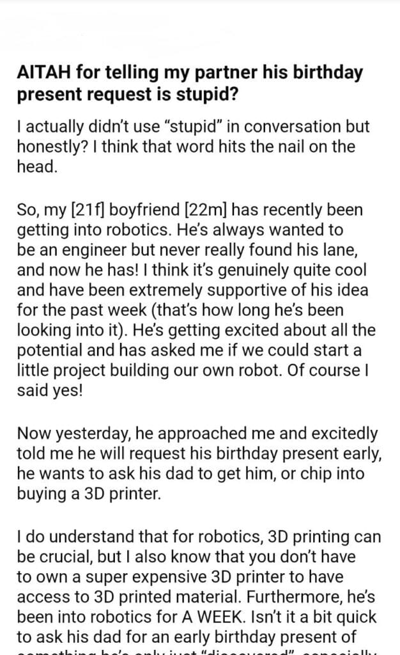Click the sentence ending "said yes!"
The width and height of the screenshot is (400, 655).
[50, 391]
